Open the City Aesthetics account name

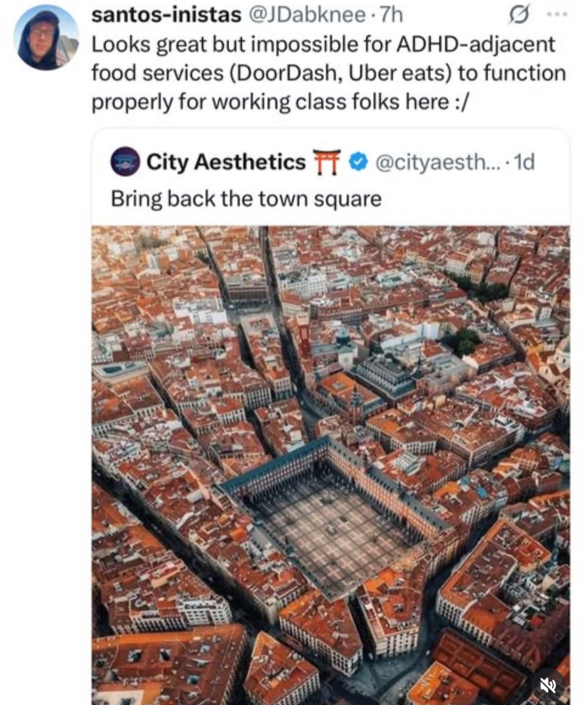pyautogui.click(x=226, y=162)
